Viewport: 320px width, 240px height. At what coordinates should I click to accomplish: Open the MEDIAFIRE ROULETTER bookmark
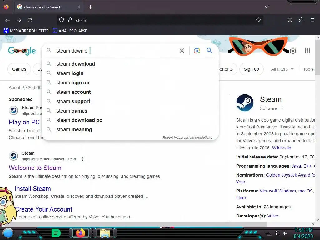26,31
